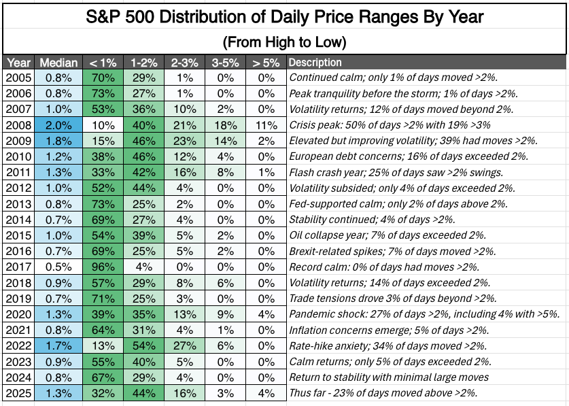Select the 2025 year cell
This screenshot has width=569, height=406.
point(18,392)
